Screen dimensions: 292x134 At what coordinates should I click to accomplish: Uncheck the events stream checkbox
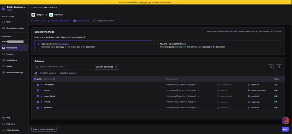38,90
